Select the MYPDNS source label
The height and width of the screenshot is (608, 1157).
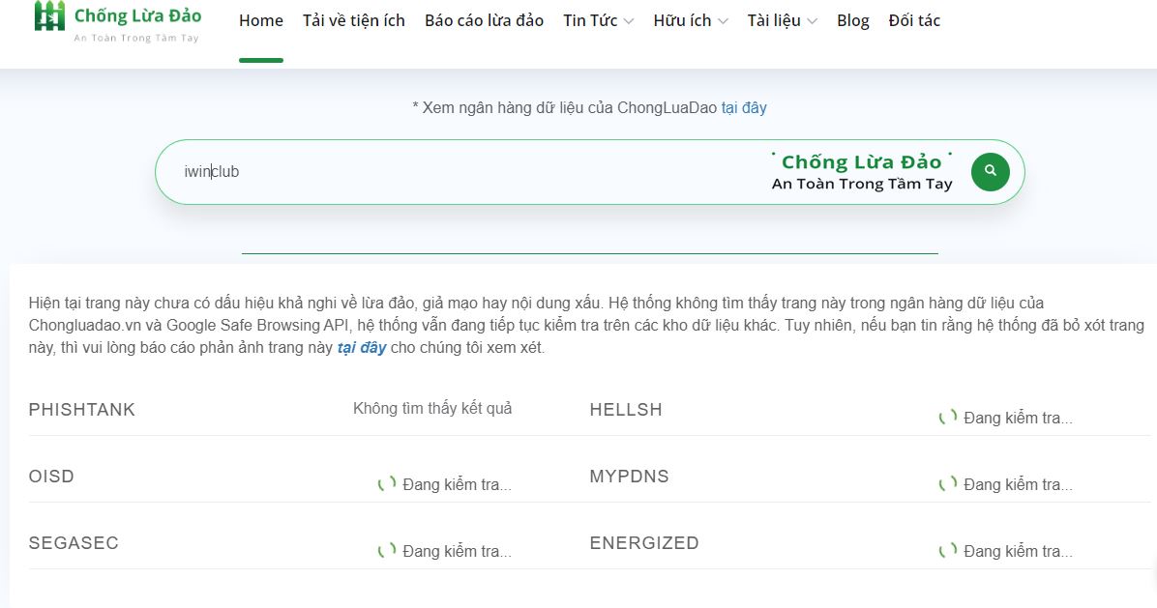[x=630, y=477]
